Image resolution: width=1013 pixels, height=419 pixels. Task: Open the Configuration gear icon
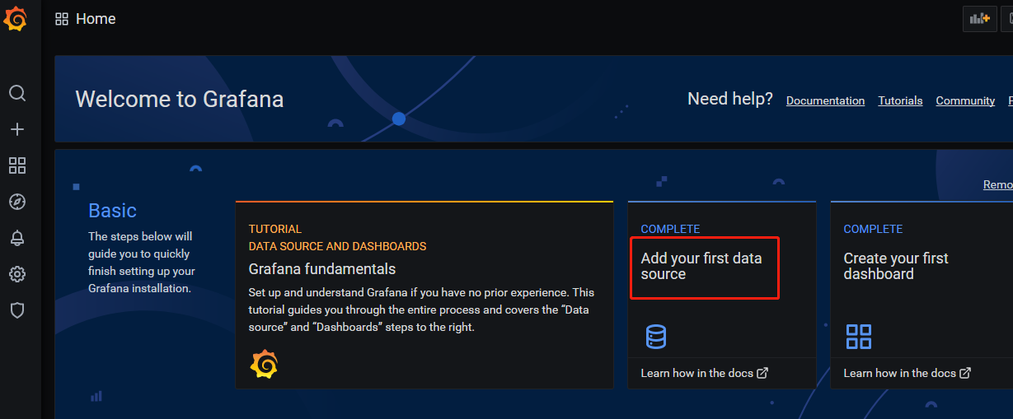[17, 274]
